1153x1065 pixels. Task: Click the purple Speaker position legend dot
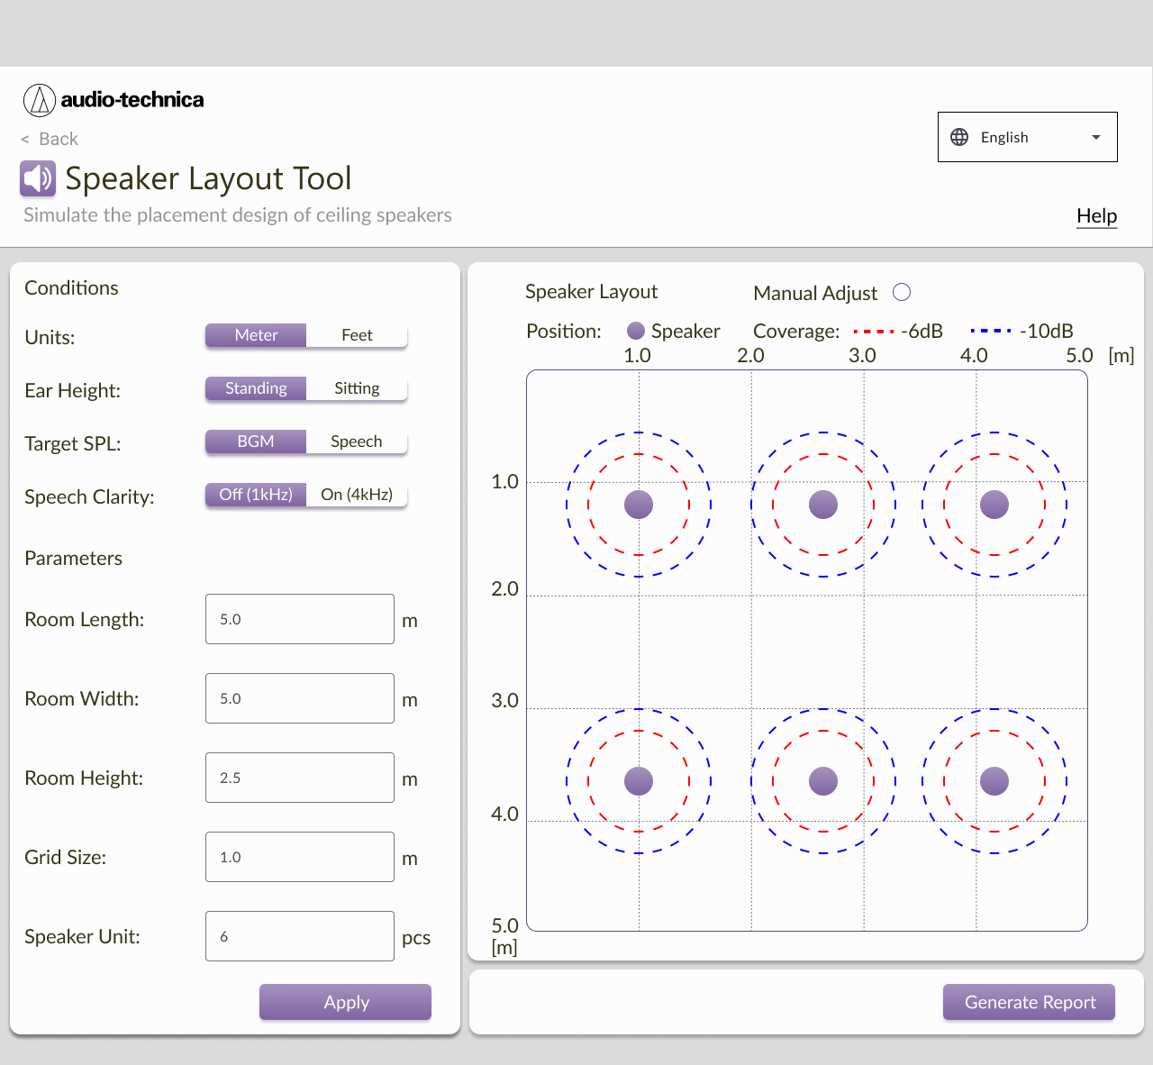pos(636,331)
